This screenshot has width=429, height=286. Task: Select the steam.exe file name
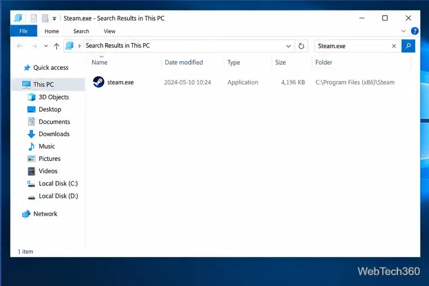tap(121, 82)
